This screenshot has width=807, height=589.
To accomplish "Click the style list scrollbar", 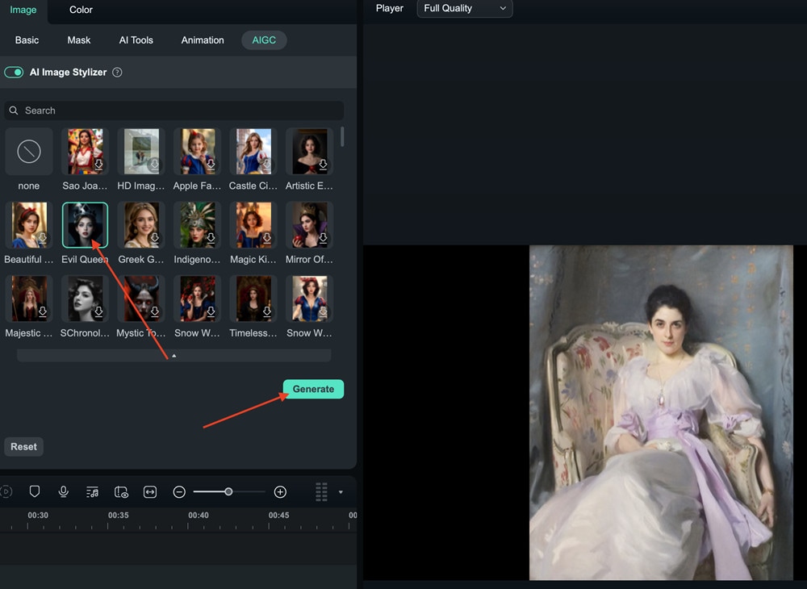I will (342, 137).
